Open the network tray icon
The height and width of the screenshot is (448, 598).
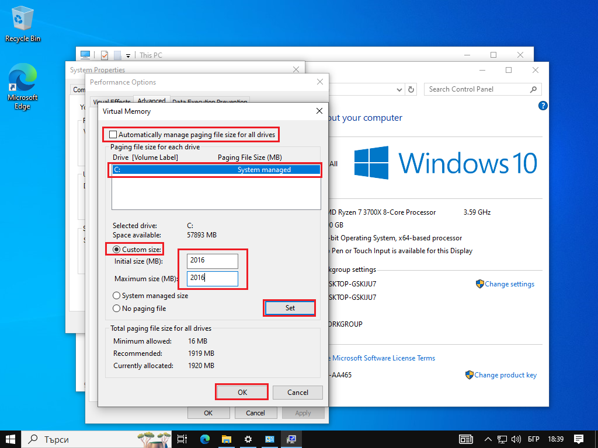tap(502, 439)
